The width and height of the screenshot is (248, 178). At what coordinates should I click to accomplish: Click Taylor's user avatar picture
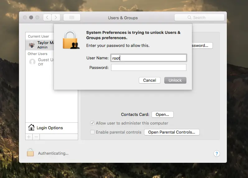32,45
